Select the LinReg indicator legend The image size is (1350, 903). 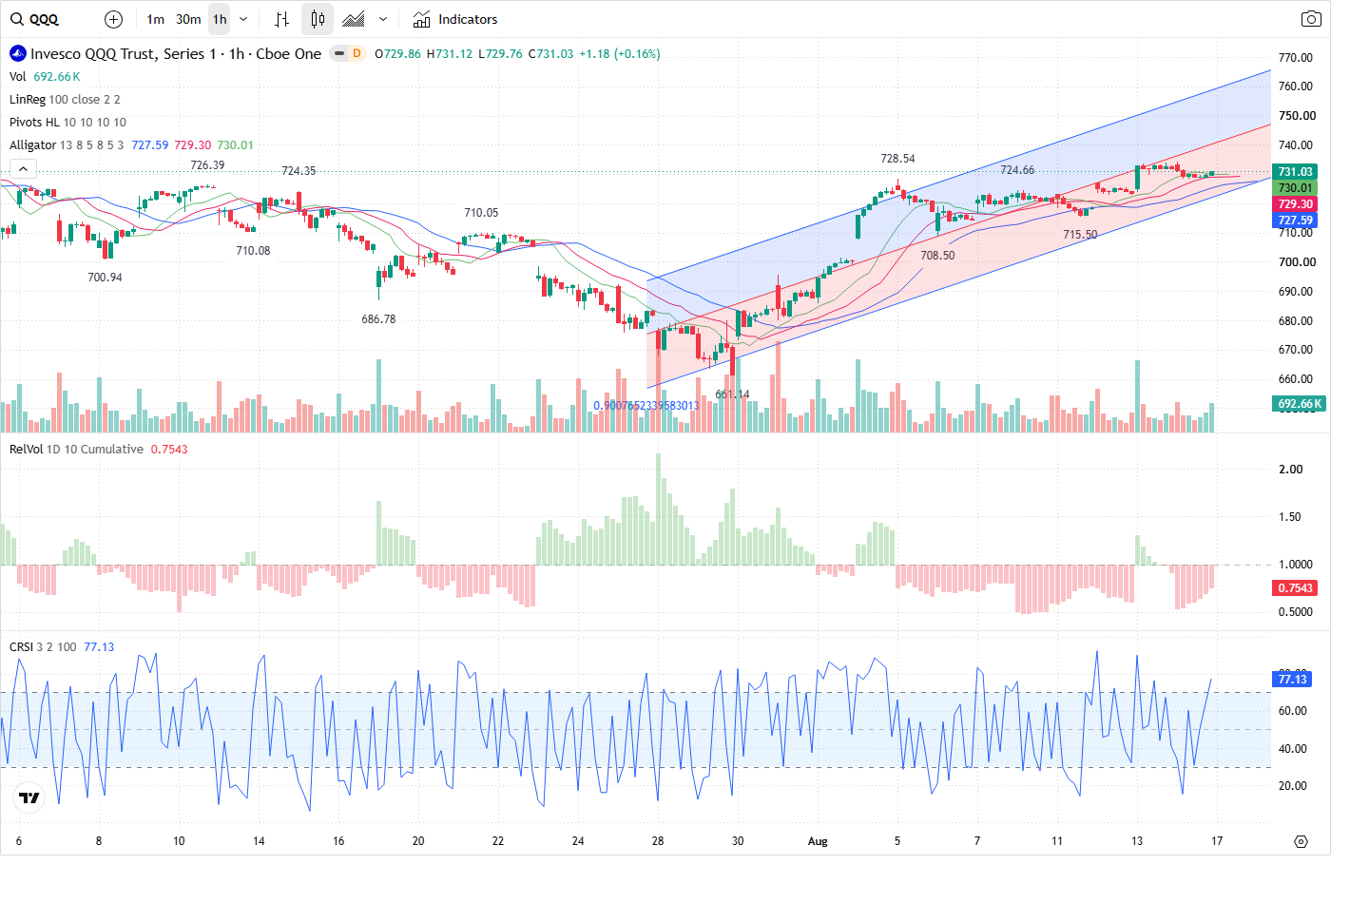[x=65, y=99]
